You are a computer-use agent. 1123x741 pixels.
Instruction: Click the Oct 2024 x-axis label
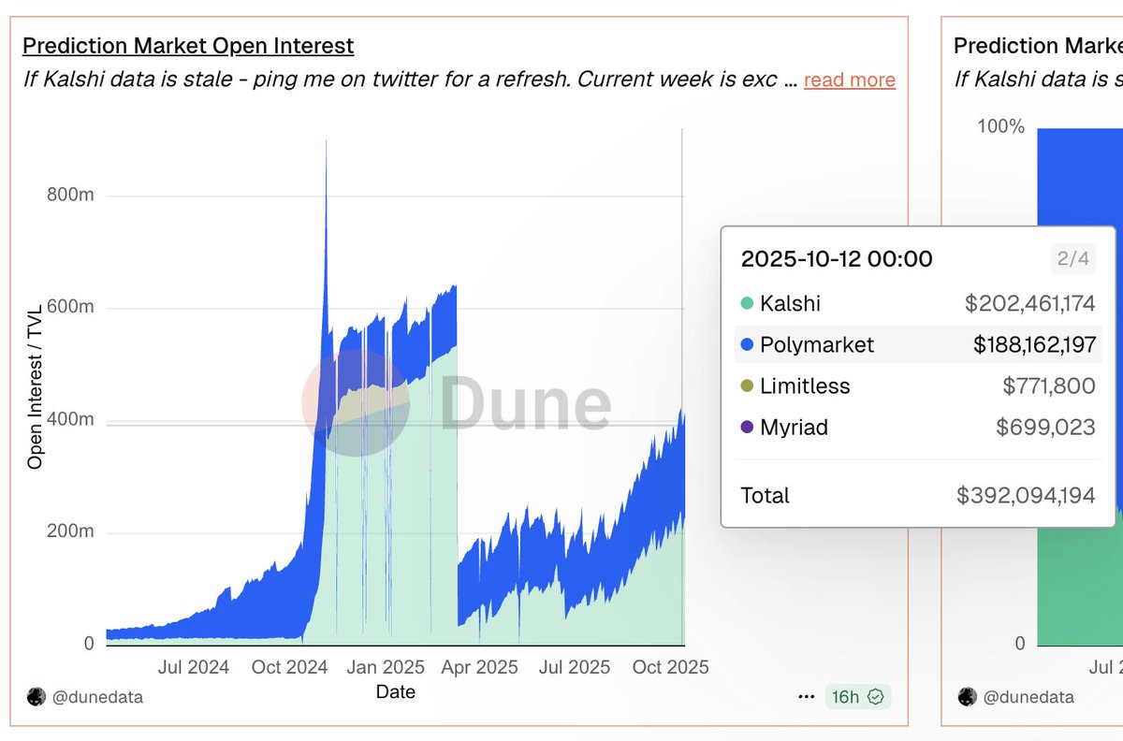pyautogui.click(x=290, y=667)
